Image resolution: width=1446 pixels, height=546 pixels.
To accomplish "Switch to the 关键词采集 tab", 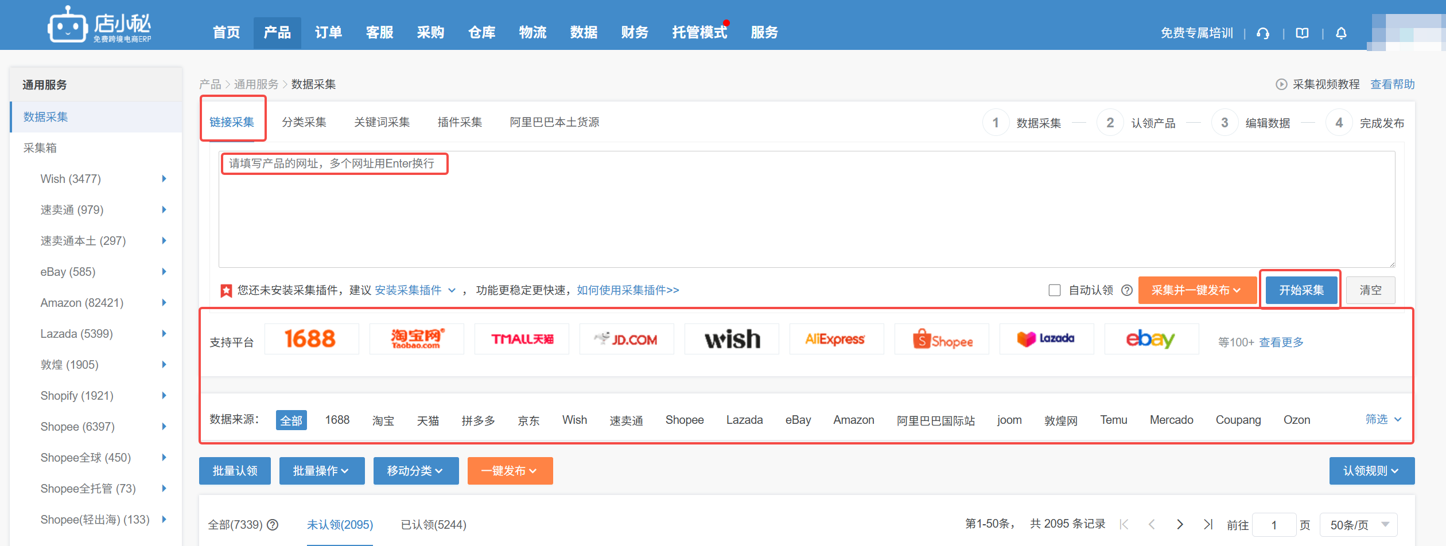I will (x=382, y=122).
